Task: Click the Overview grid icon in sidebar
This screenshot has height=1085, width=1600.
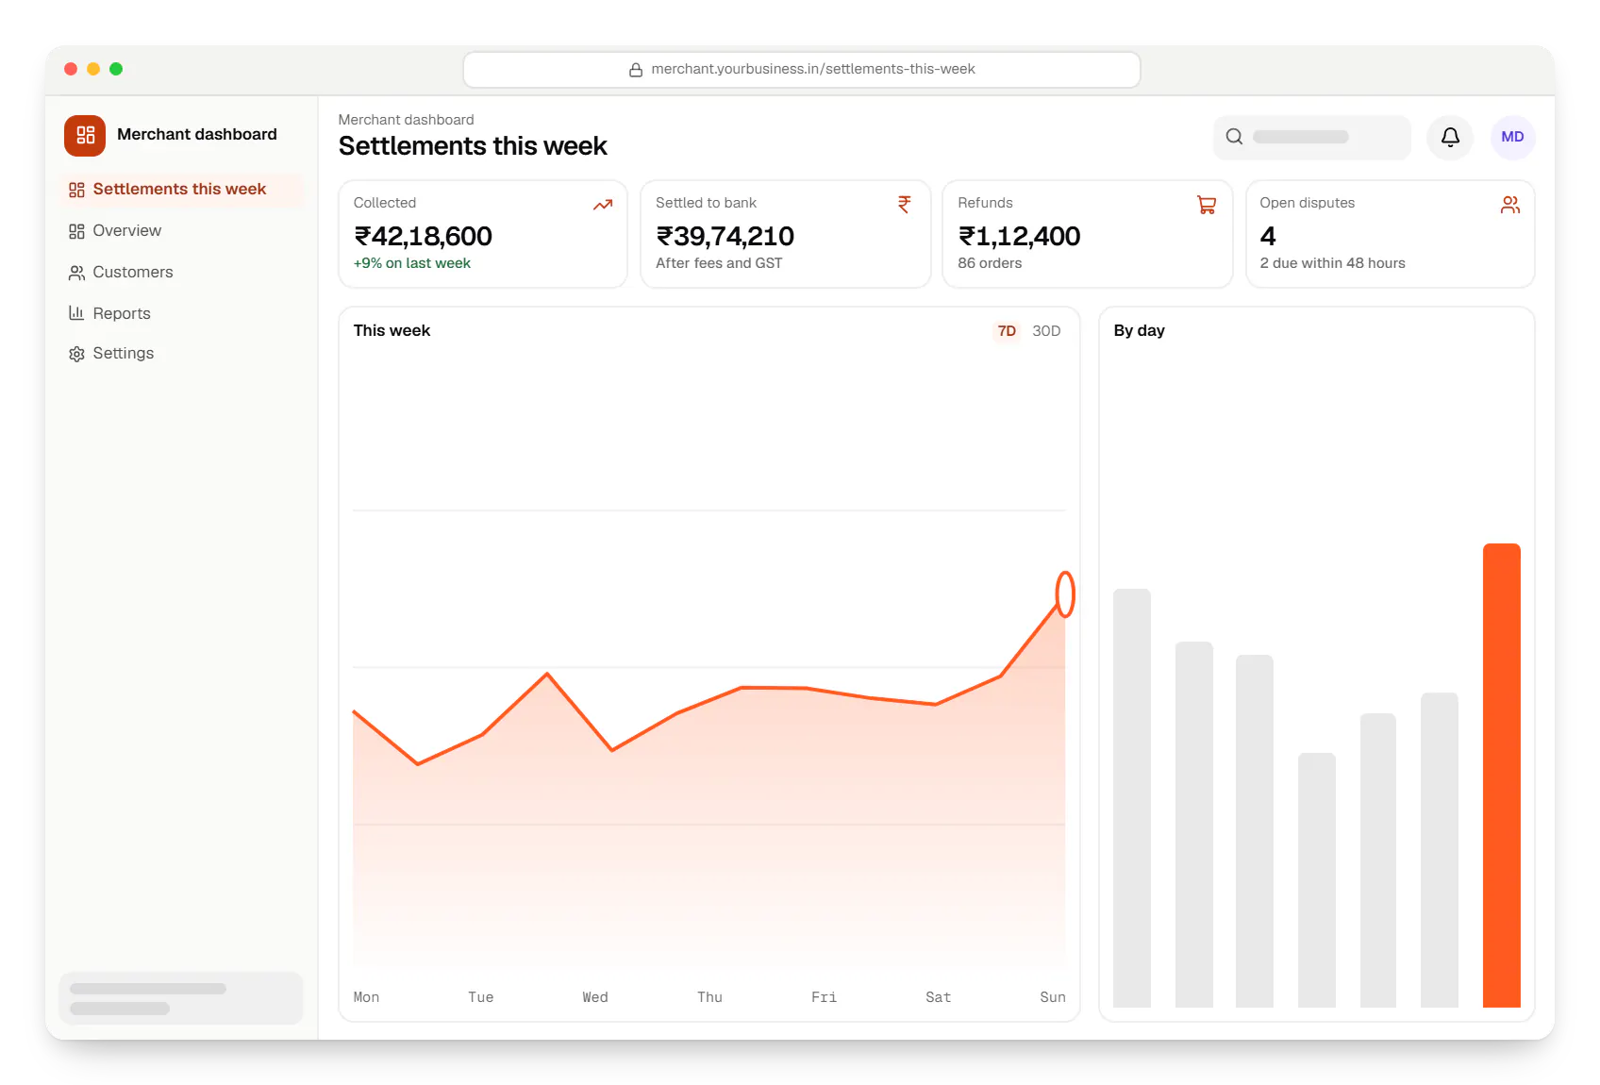Action: coord(76,231)
